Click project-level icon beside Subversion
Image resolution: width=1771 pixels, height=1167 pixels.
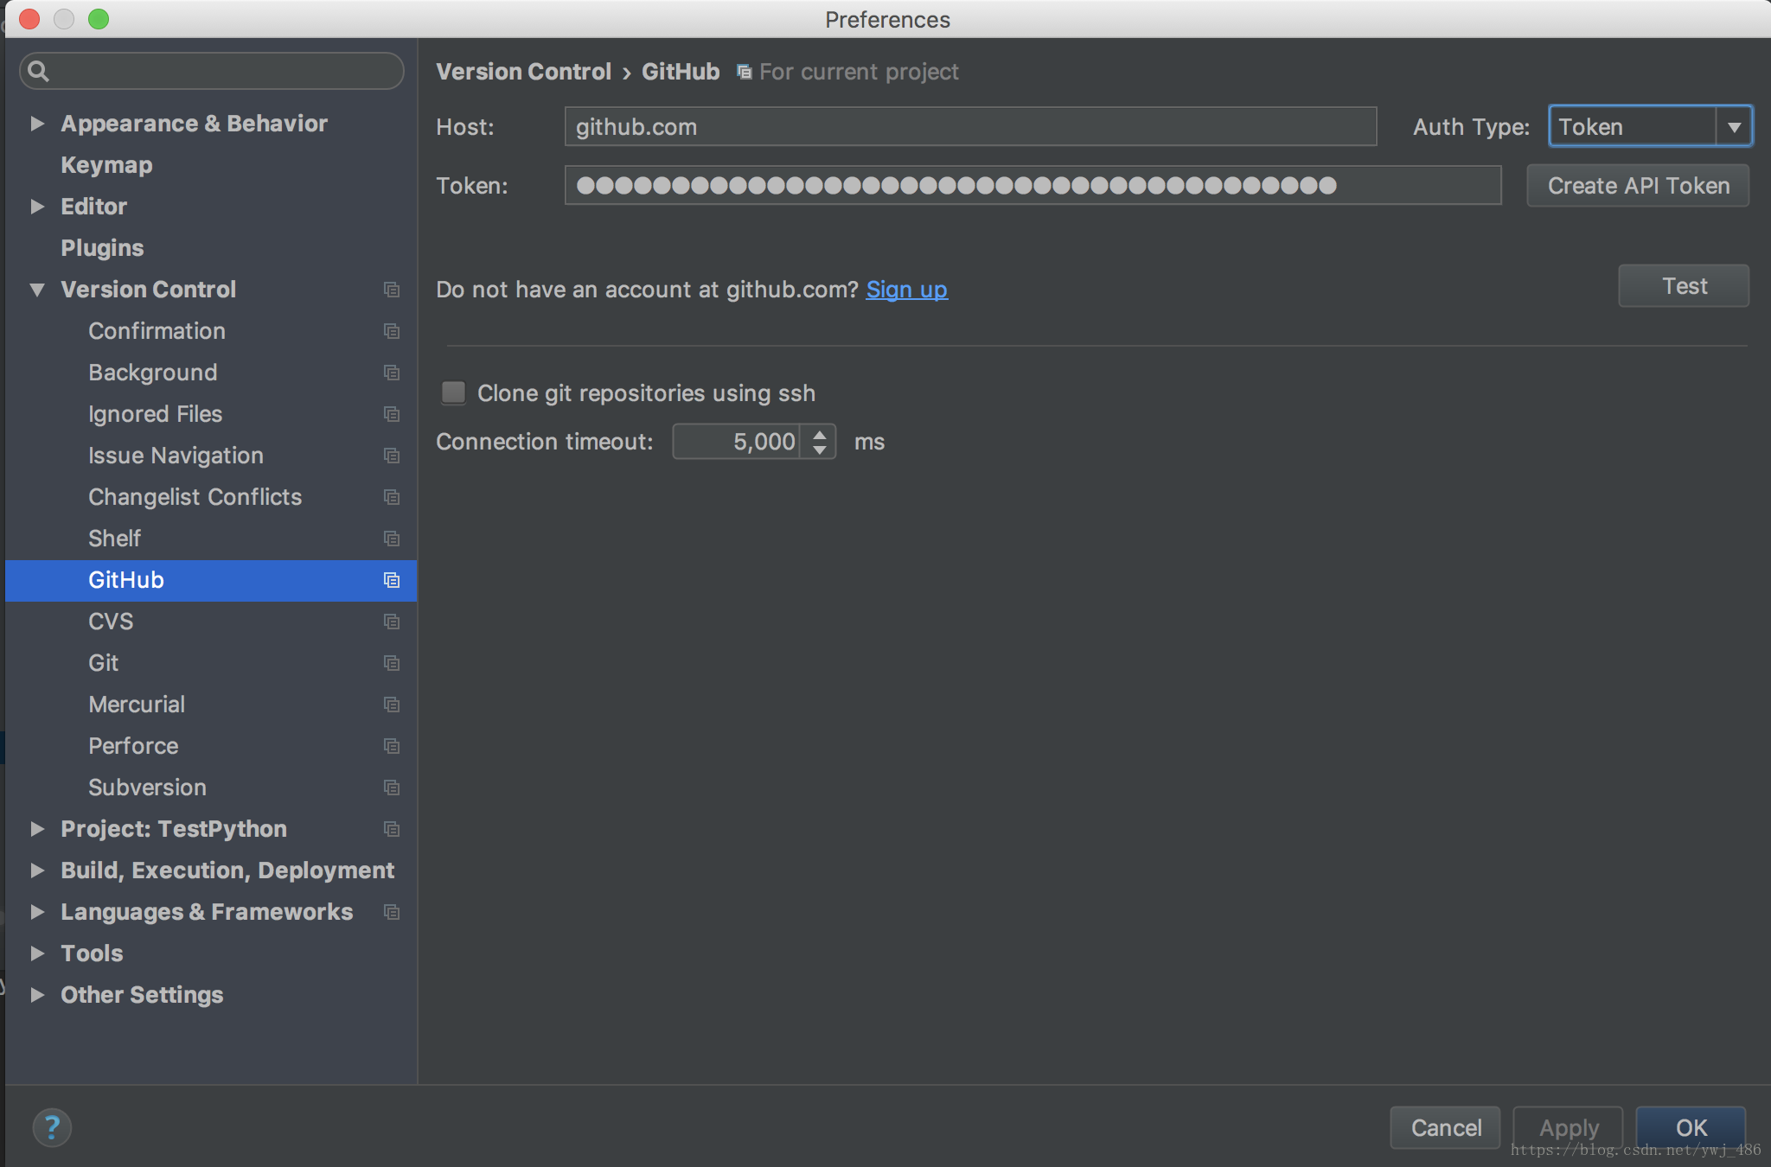392,788
